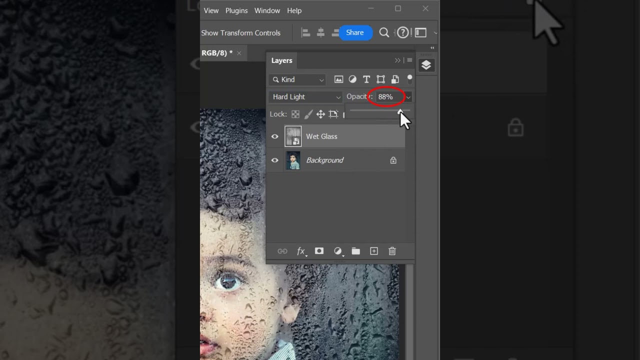The width and height of the screenshot is (640, 360).
Task: Add a layer mask
Action: pyautogui.click(x=319, y=251)
